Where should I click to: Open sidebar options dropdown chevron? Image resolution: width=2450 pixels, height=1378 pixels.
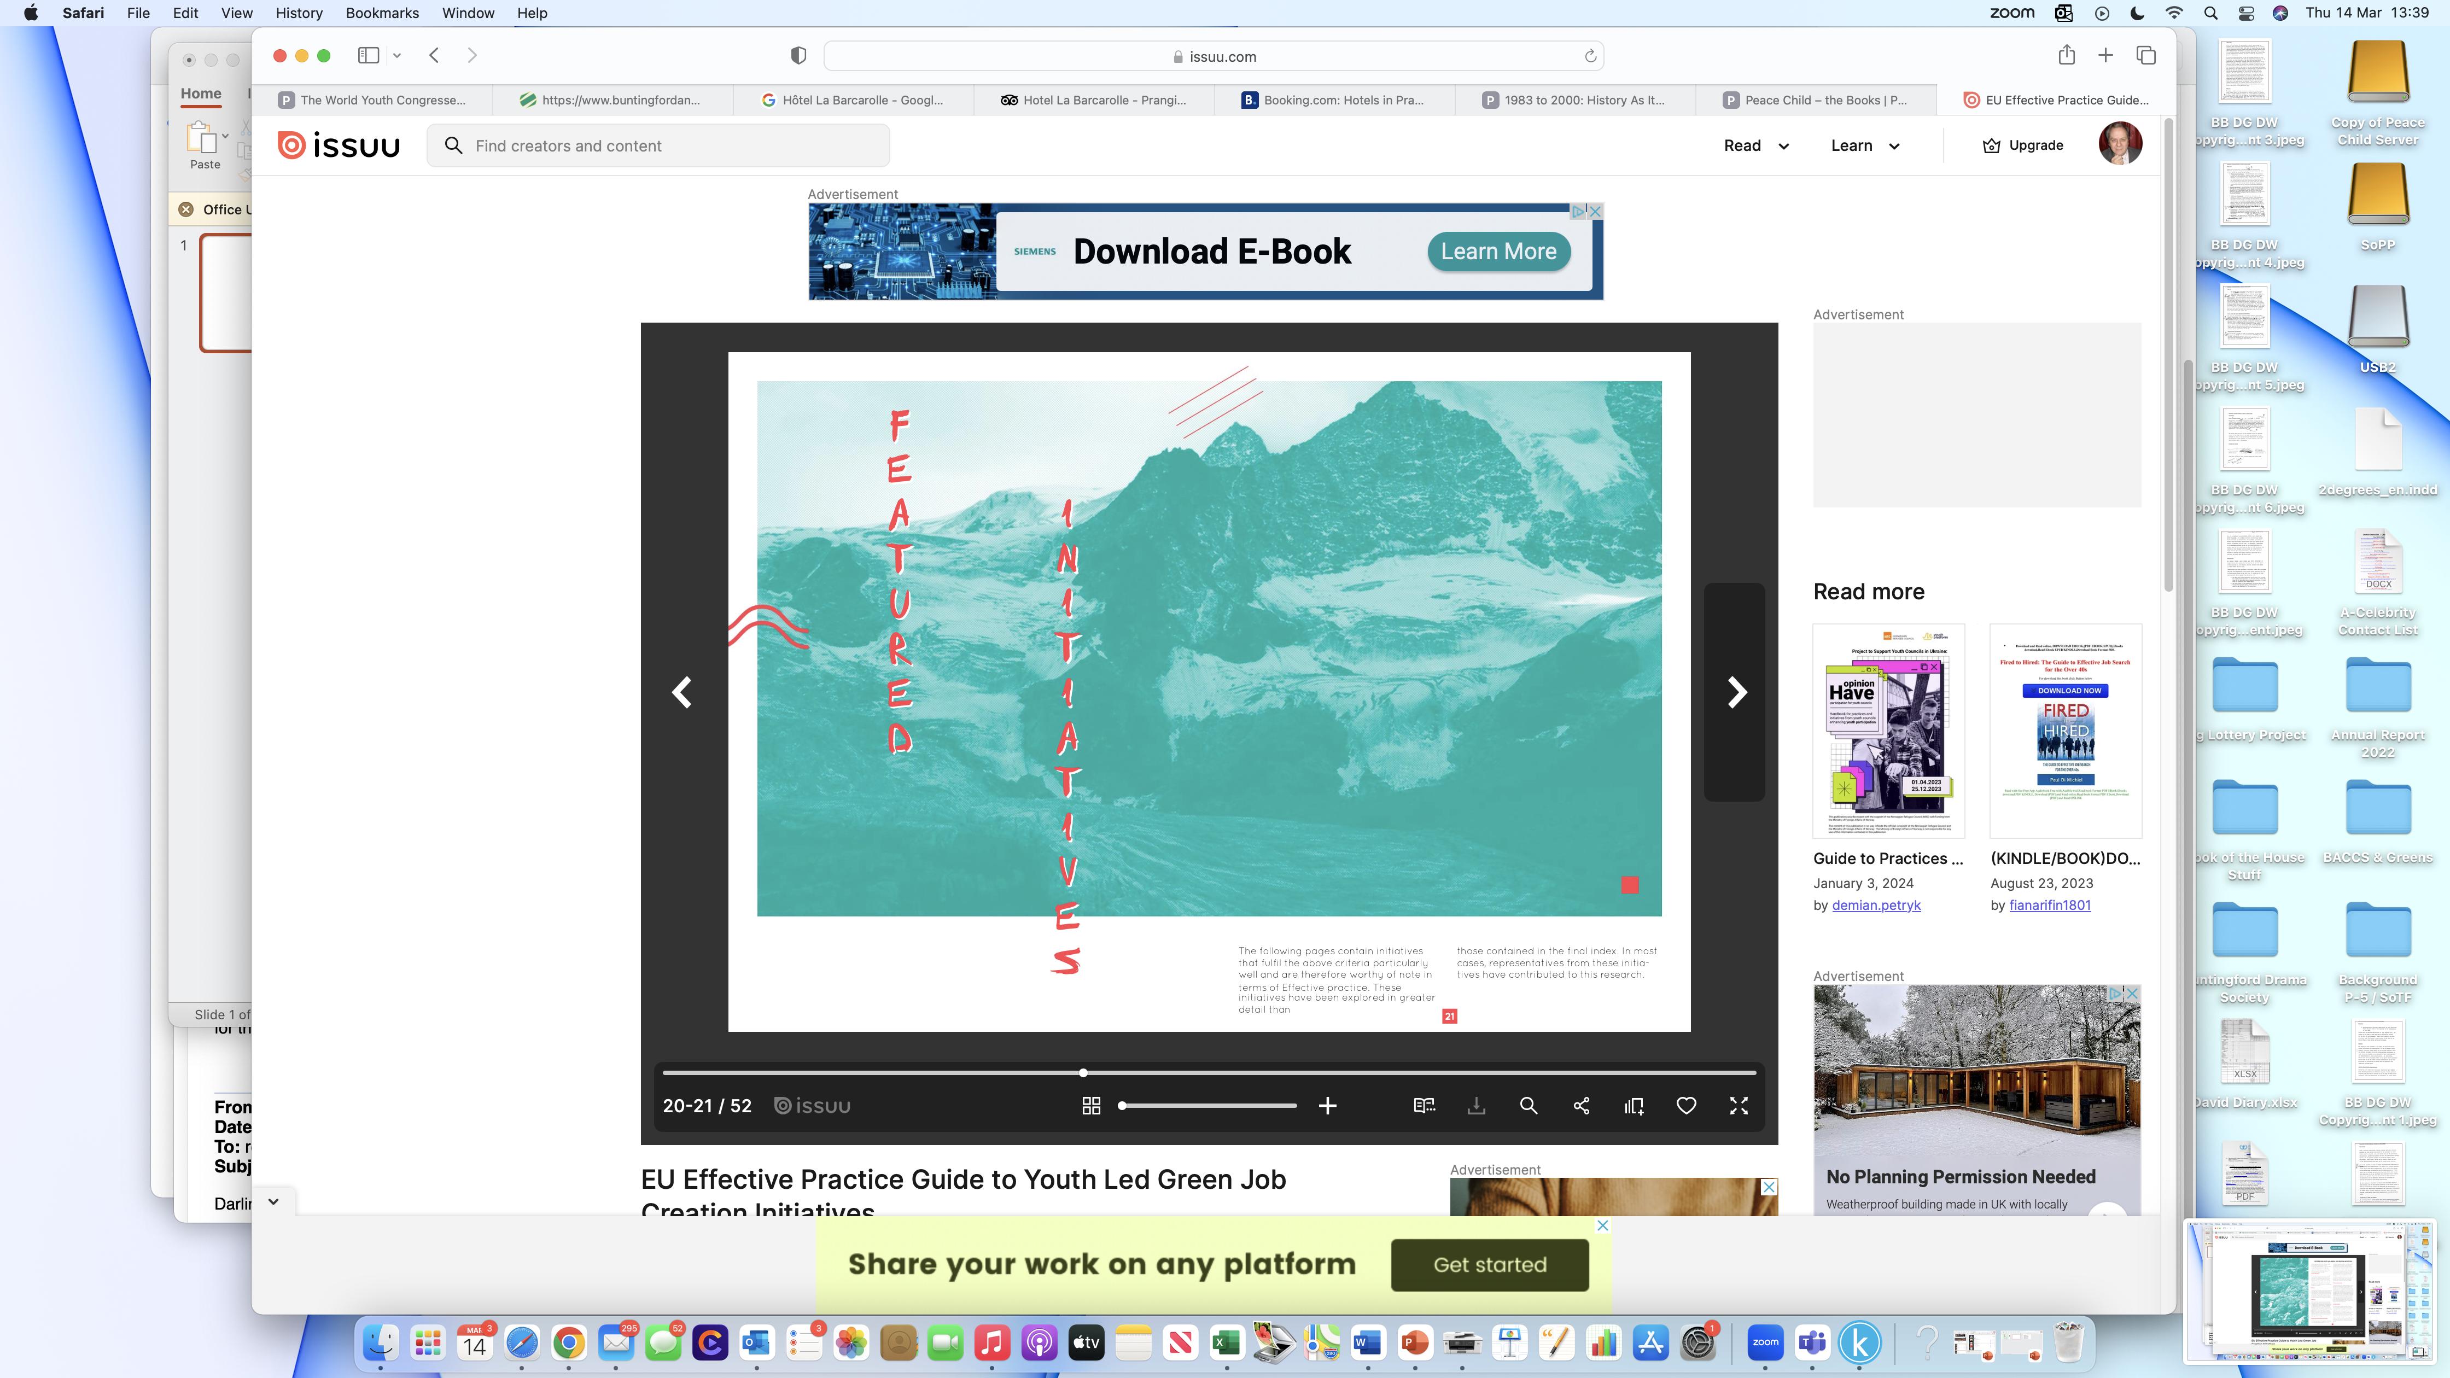pos(396,55)
